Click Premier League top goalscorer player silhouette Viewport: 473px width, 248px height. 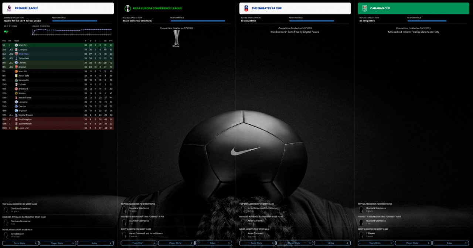click(6, 210)
